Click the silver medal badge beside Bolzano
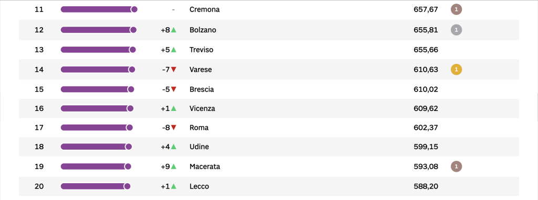 [x=456, y=30]
